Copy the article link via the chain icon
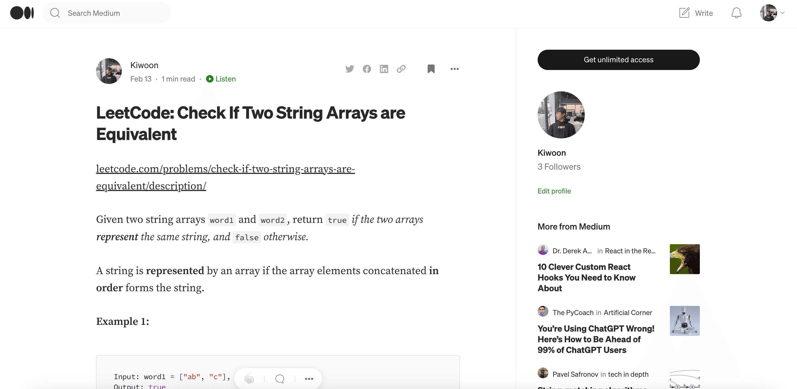 pyautogui.click(x=401, y=69)
